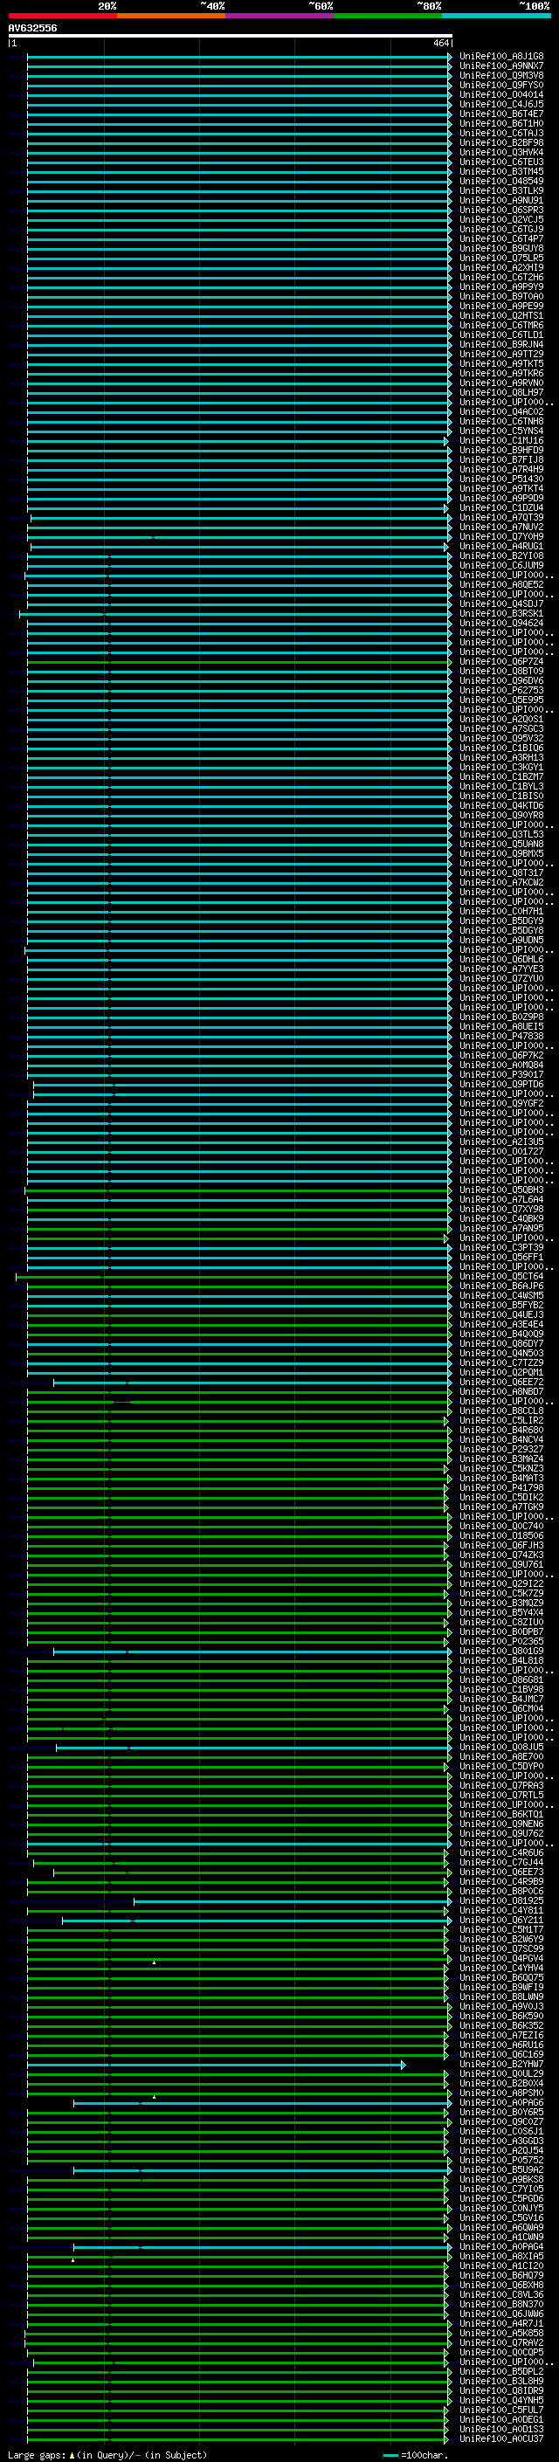
Task: Select the UniRef100_O81925 label
Action: point(501,1901)
